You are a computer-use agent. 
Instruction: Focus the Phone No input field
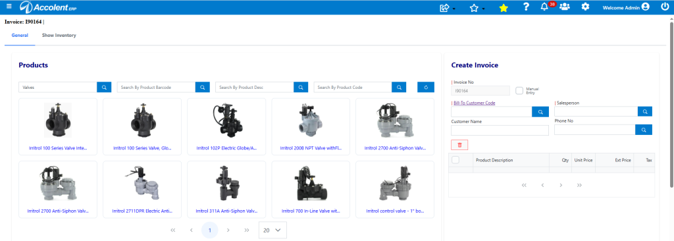[x=595, y=130]
